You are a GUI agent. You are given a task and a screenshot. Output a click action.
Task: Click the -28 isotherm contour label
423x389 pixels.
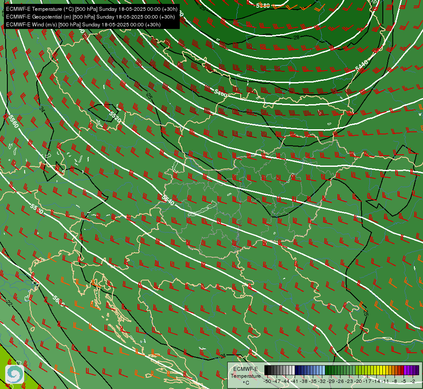296,38
